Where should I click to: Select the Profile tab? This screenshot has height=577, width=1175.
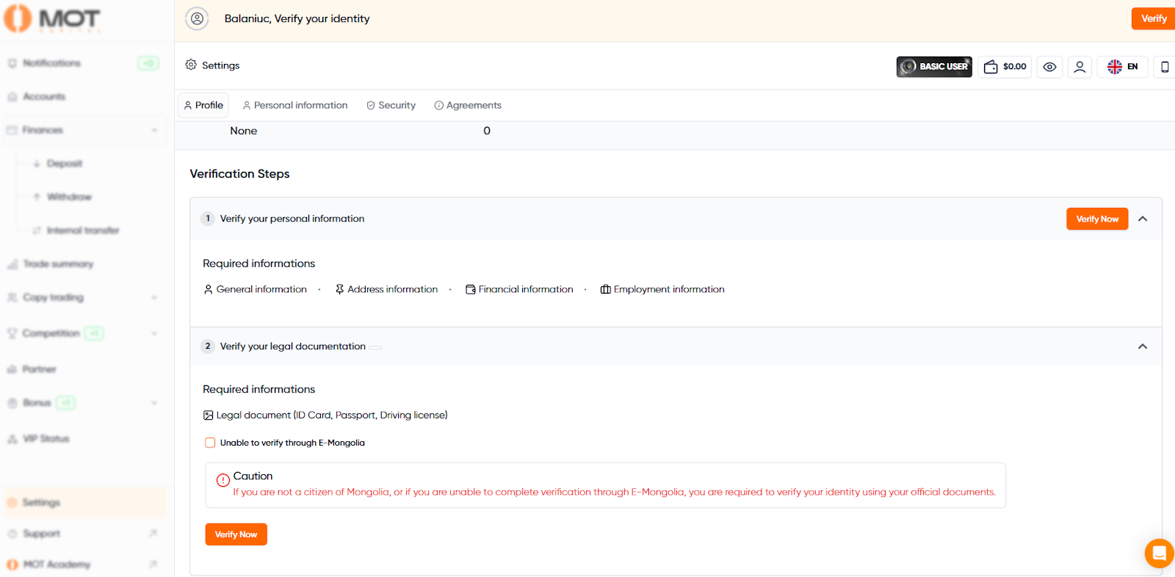click(203, 106)
